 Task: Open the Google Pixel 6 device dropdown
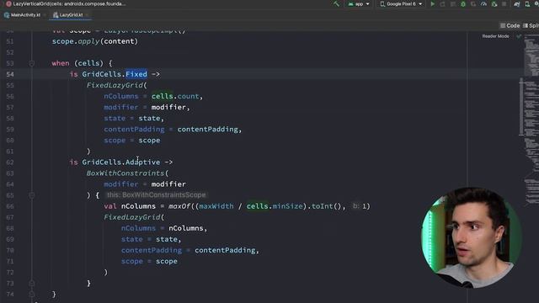(x=401, y=4)
